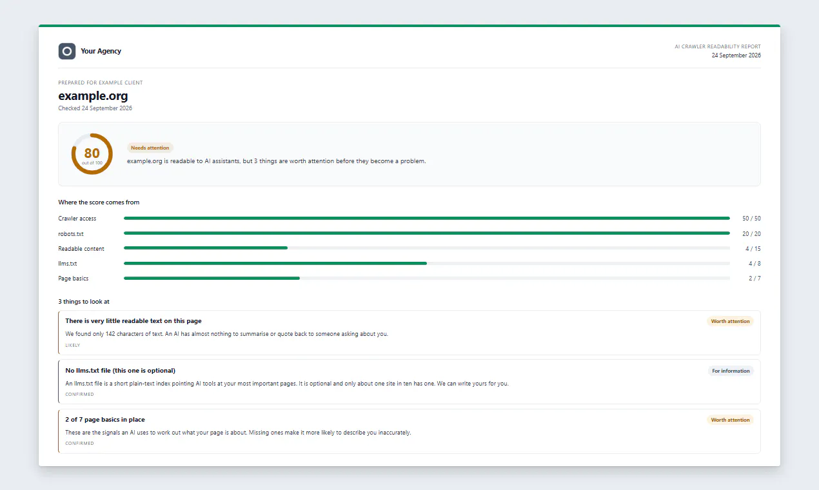This screenshot has height=490, width=819.
Task: Select the example.org heading
Action: (93, 96)
